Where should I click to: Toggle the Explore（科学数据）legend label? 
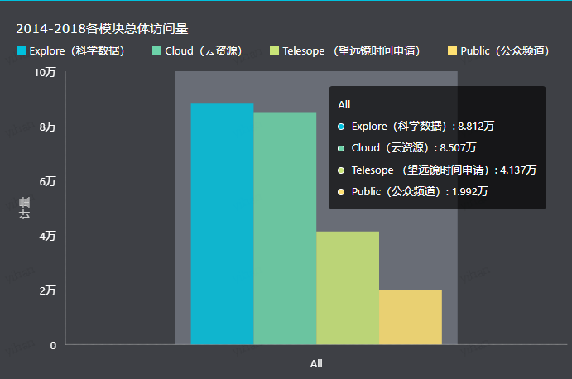(76, 51)
